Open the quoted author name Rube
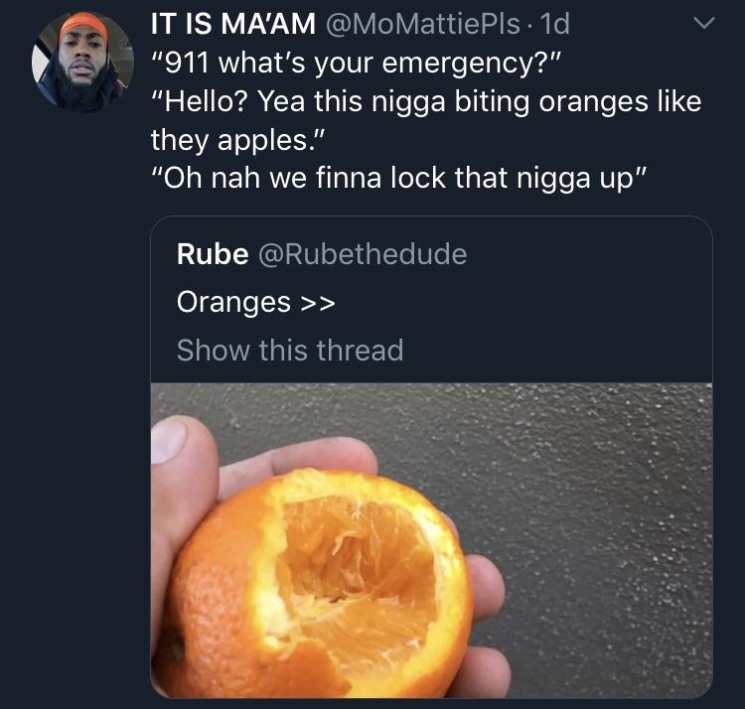 (x=212, y=254)
